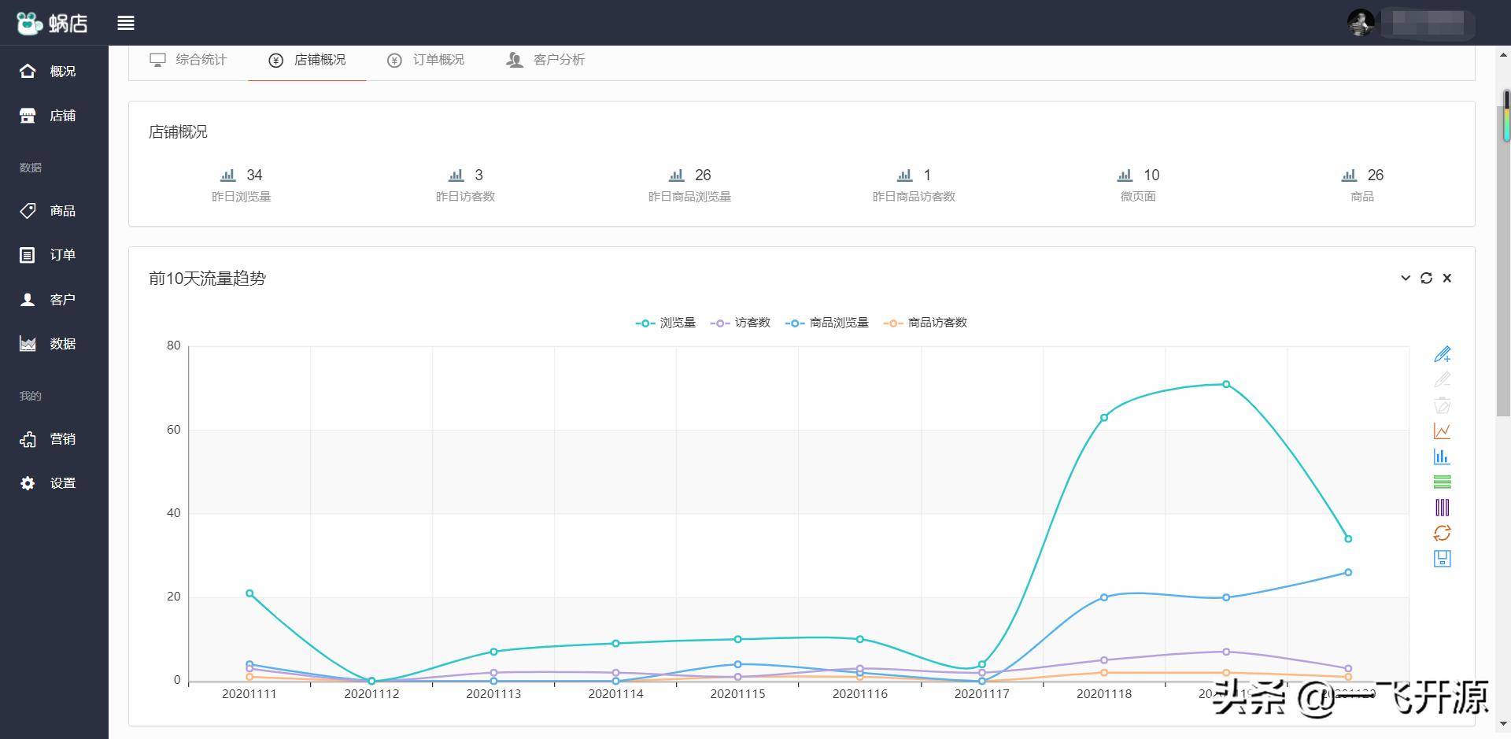Click the orange chart restore icon
Viewport: 1511px width, 739px height.
click(1442, 533)
